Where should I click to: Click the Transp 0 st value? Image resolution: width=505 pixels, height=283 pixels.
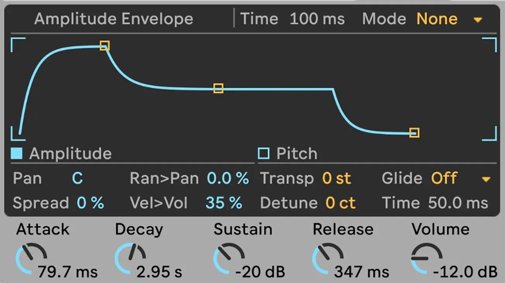[x=337, y=179]
